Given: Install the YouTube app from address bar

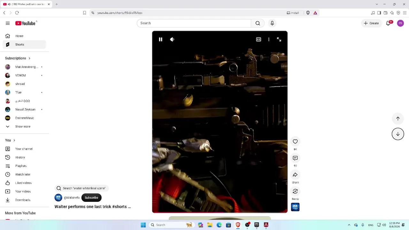Looking at the screenshot, I should [x=293, y=13].
